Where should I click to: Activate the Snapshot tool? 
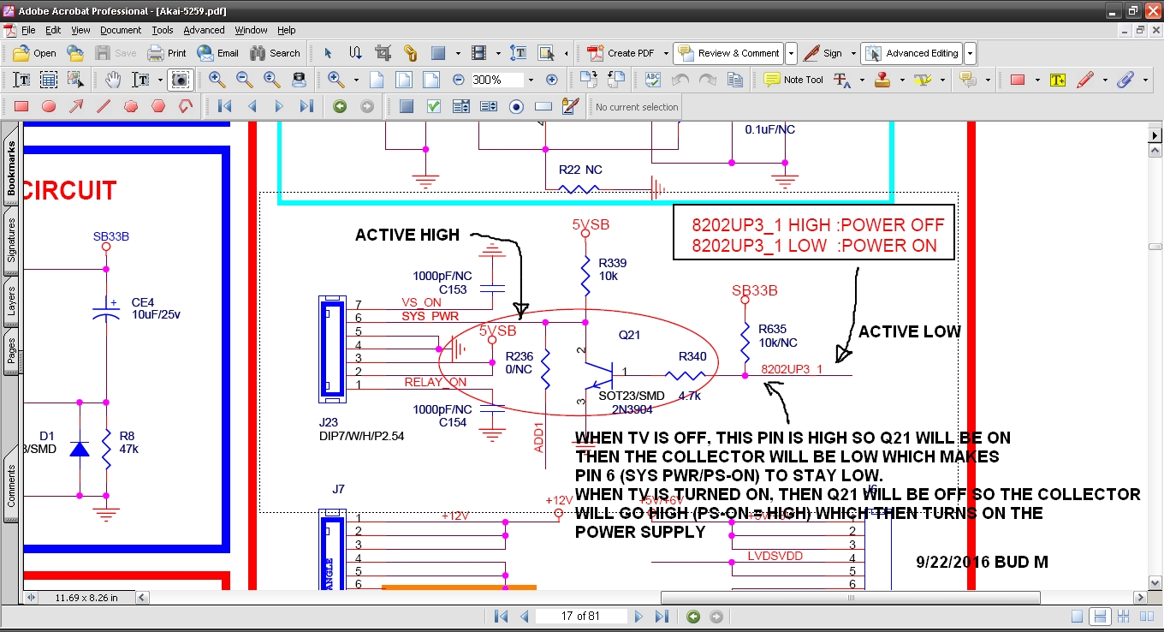[x=181, y=80]
